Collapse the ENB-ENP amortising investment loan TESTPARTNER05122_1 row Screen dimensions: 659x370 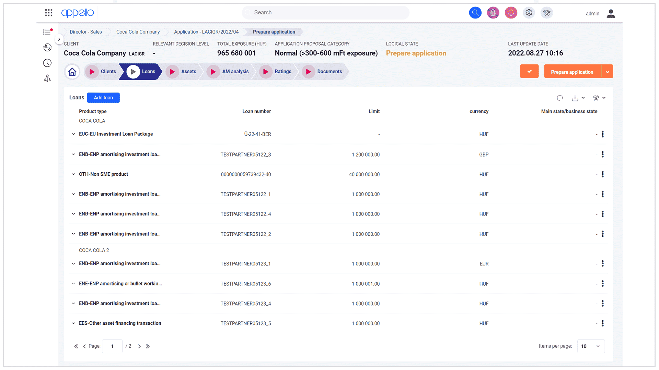point(74,194)
